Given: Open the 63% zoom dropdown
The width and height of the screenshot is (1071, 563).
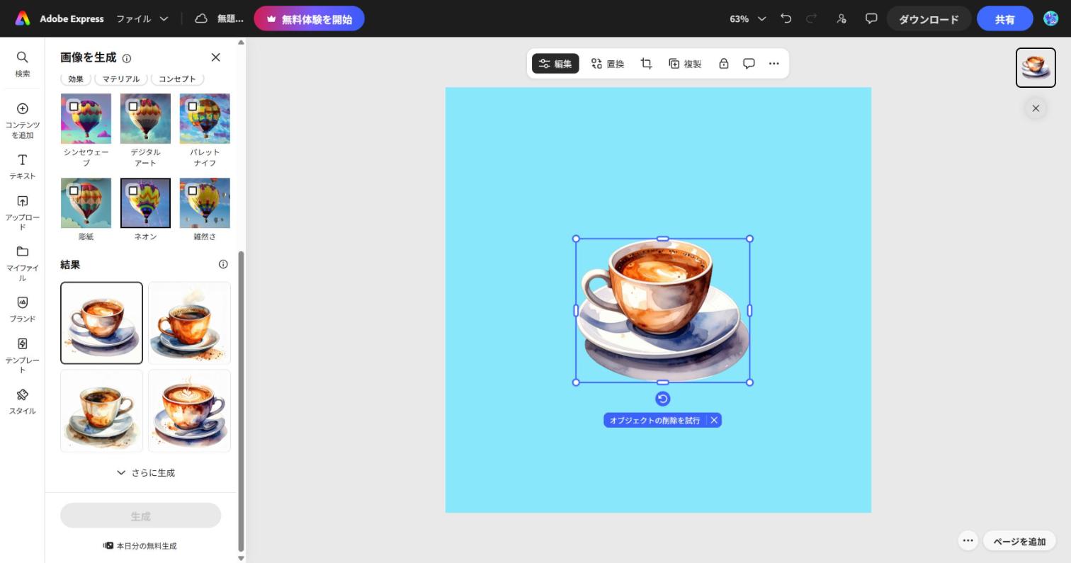Looking at the screenshot, I should (747, 18).
